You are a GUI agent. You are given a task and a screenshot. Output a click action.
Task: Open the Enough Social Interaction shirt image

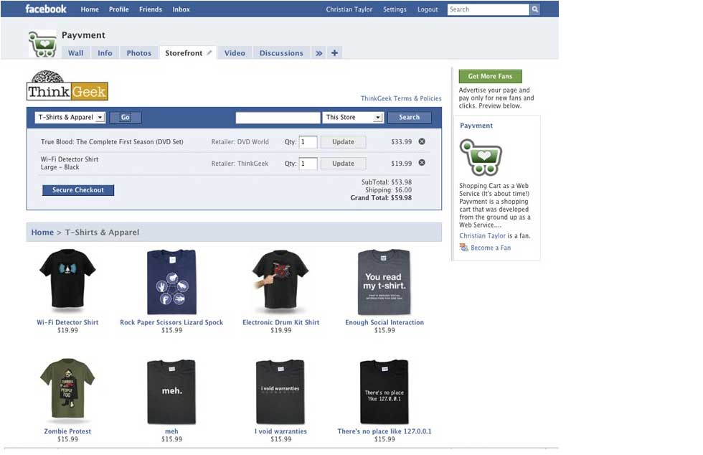(384, 282)
